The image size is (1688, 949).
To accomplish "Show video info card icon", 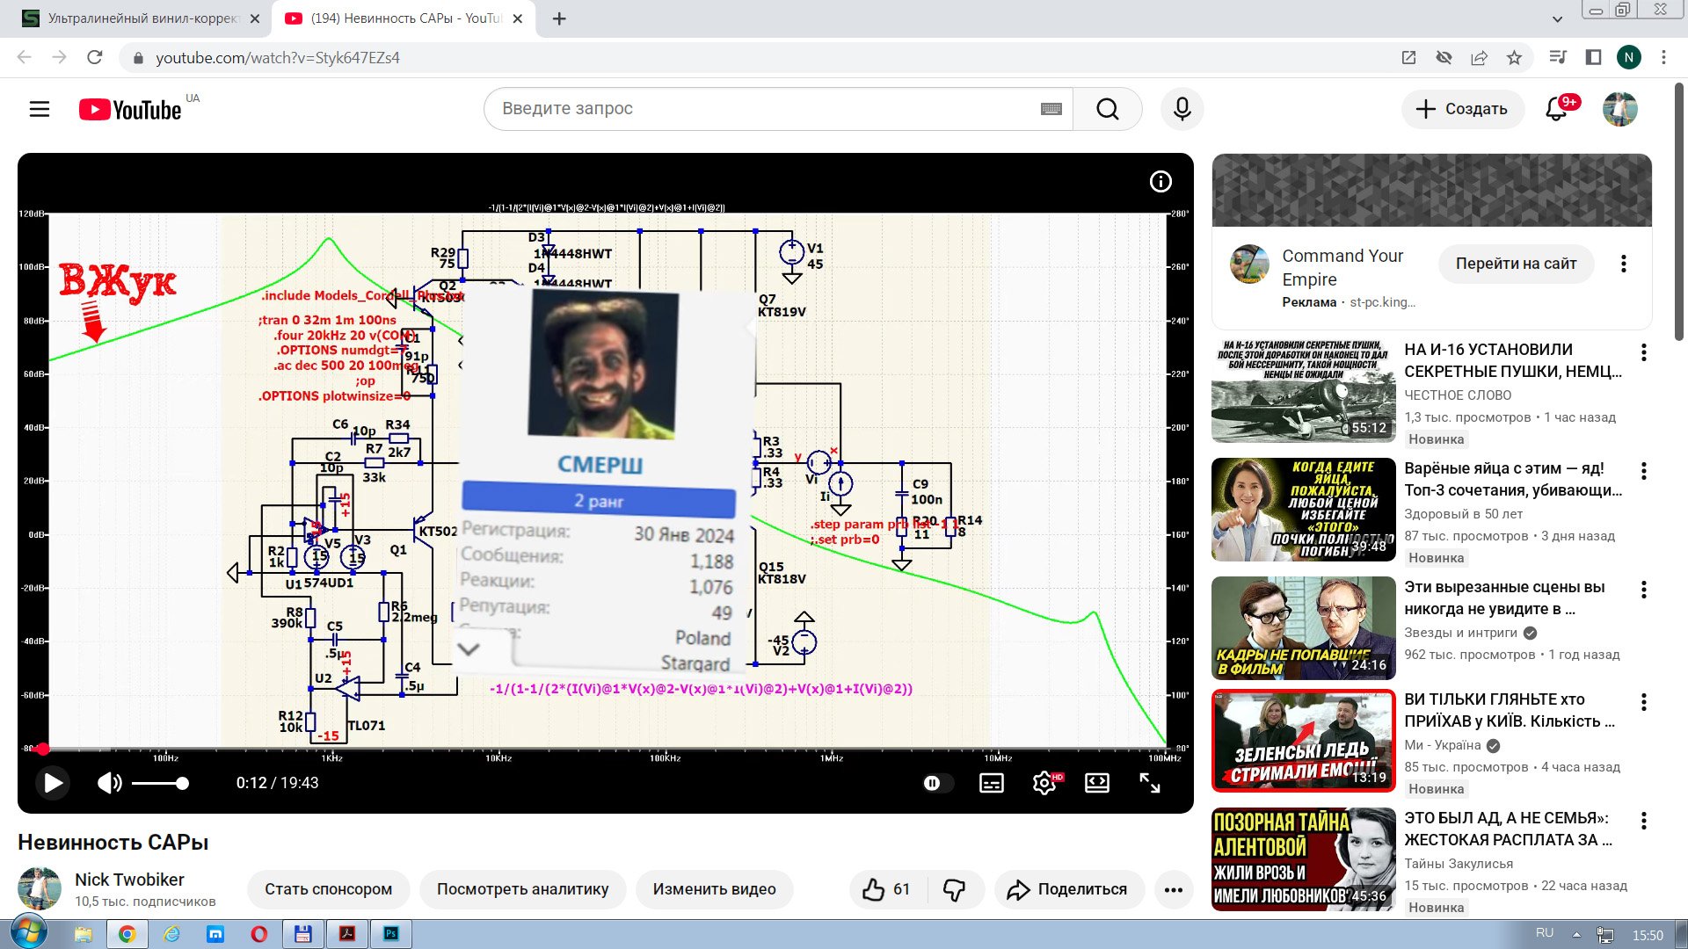I will click(1160, 182).
